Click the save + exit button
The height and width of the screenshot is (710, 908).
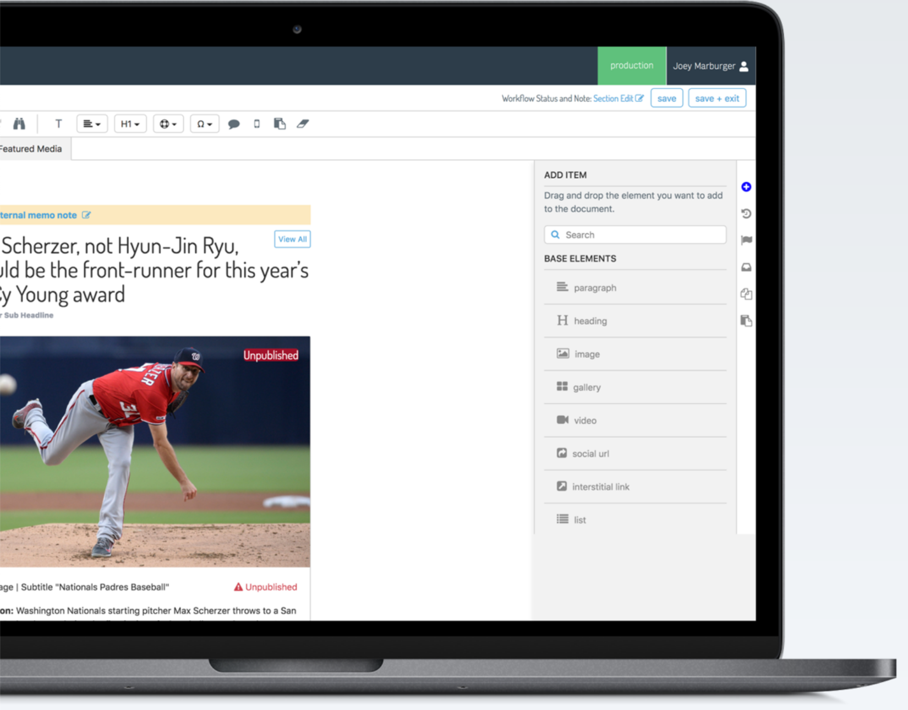click(x=716, y=99)
